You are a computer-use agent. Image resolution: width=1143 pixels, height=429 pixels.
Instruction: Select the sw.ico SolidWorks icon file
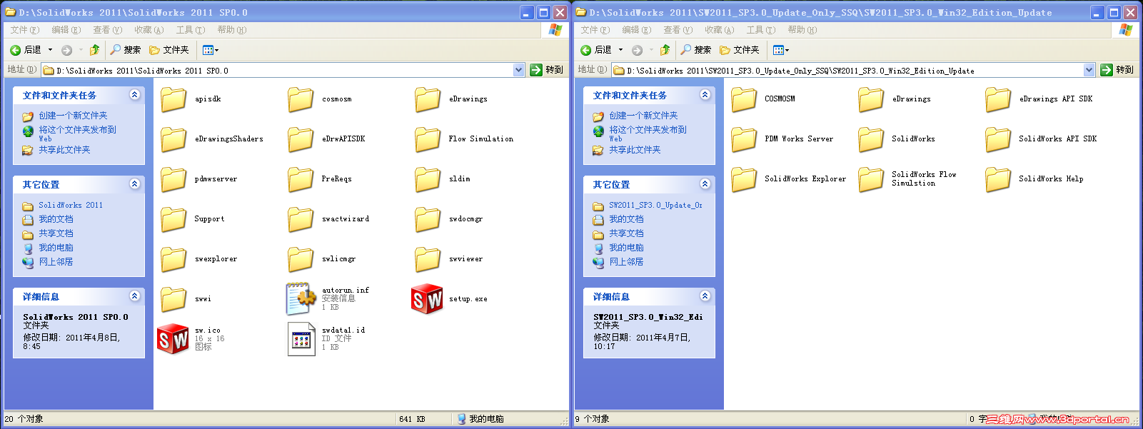tap(173, 339)
